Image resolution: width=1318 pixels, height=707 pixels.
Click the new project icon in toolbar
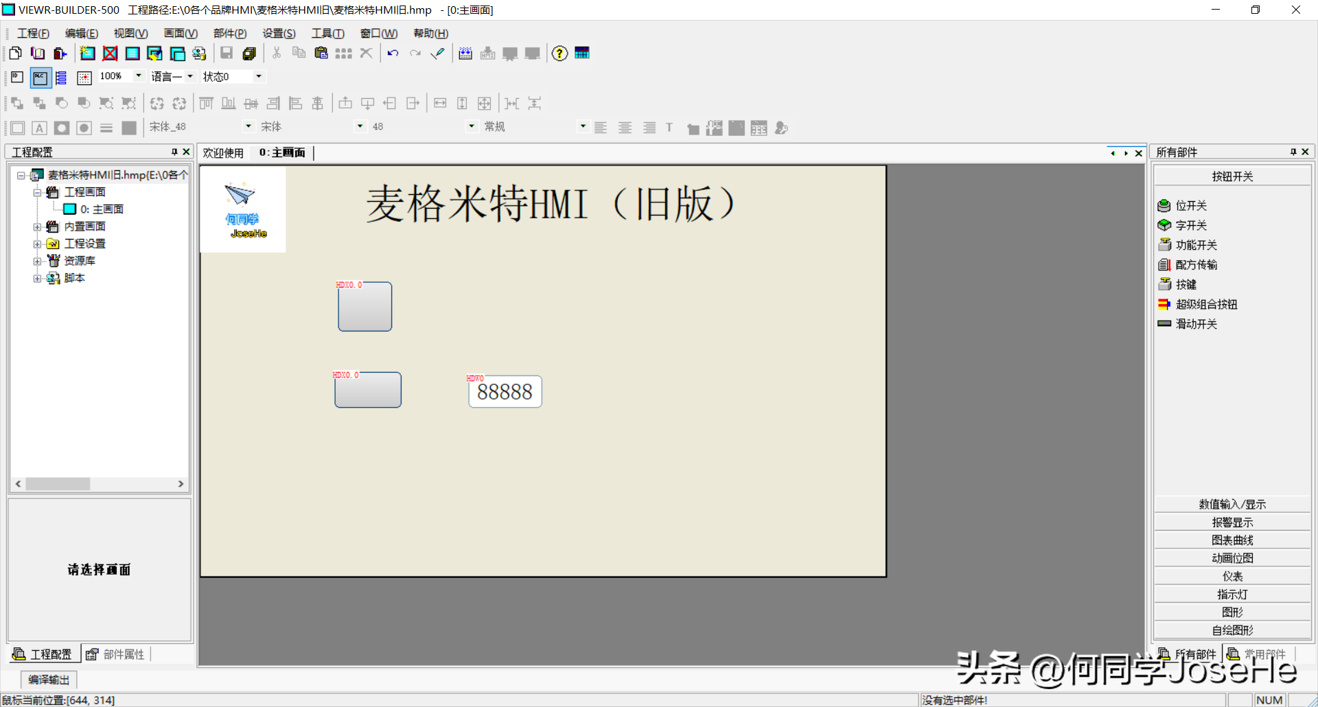tap(15, 54)
